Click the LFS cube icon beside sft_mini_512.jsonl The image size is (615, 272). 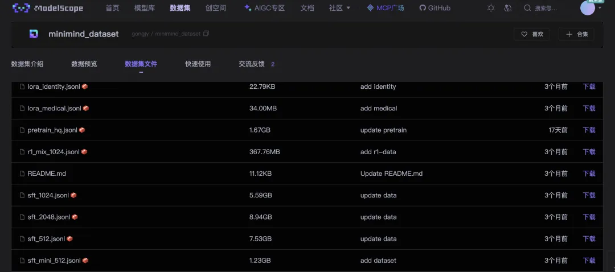(85, 260)
